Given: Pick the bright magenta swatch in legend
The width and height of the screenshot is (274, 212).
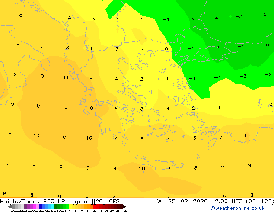Looking at the screenshot, I should 35,206.
